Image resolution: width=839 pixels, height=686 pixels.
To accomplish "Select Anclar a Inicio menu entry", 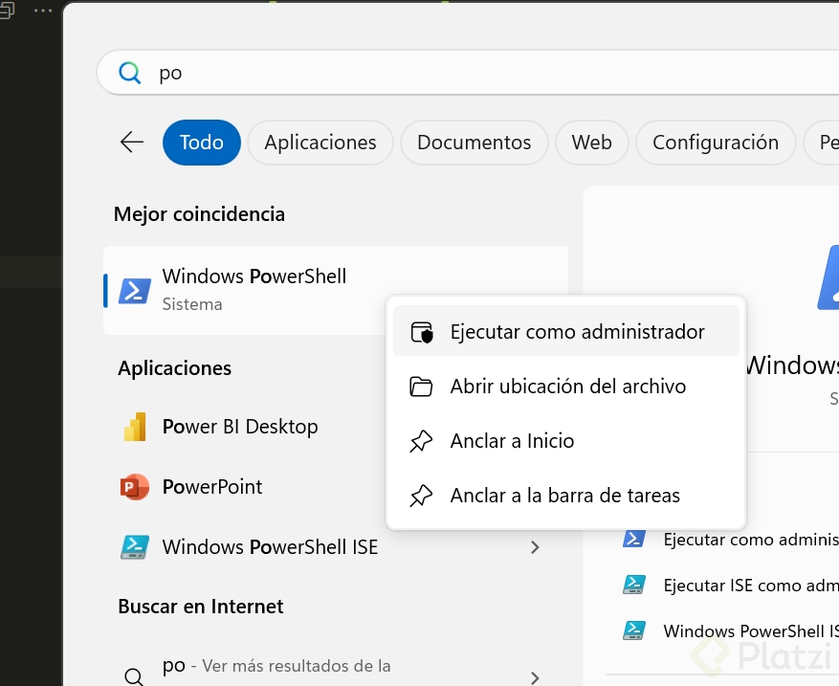I will pos(566,440).
